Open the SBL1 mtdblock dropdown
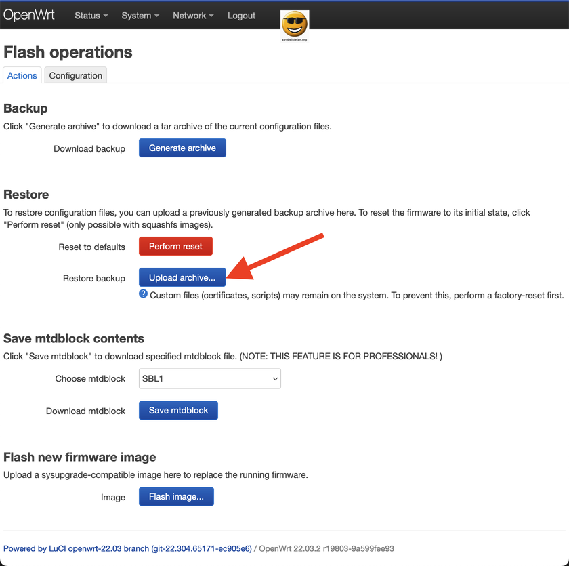Image resolution: width=569 pixels, height=566 pixels. 210,378
